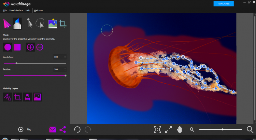This screenshot has width=256, height=140.
Task: Decrease Brush Size with down stepper
Action: (x=65, y=58)
